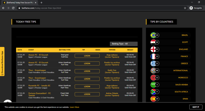The height and width of the screenshot is (111, 205).
Task: Select the ENGLAND country link
Action: pos(183,49)
